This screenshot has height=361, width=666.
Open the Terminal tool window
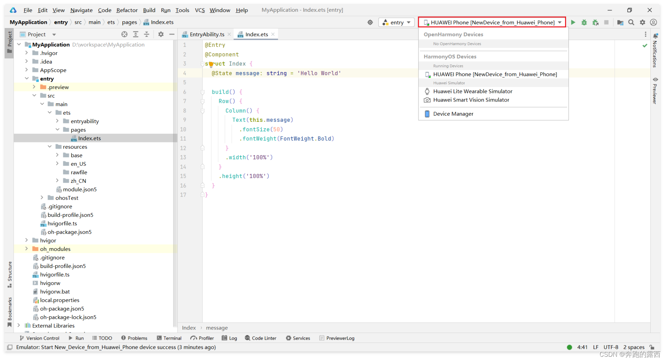[169, 338]
